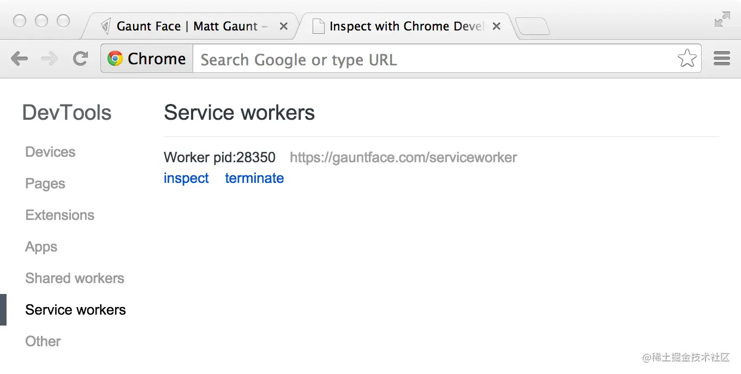Switch to the Gaunt Face tab
The image size is (741, 374).
point(180,26)
